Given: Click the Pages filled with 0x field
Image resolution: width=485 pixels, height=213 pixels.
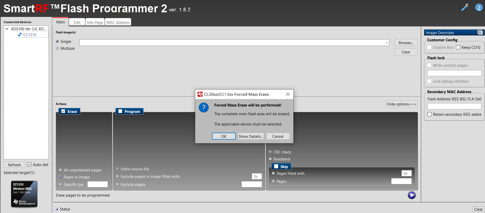Looking at the screenshot, I should pyautogui.click(x=407, y=173).
